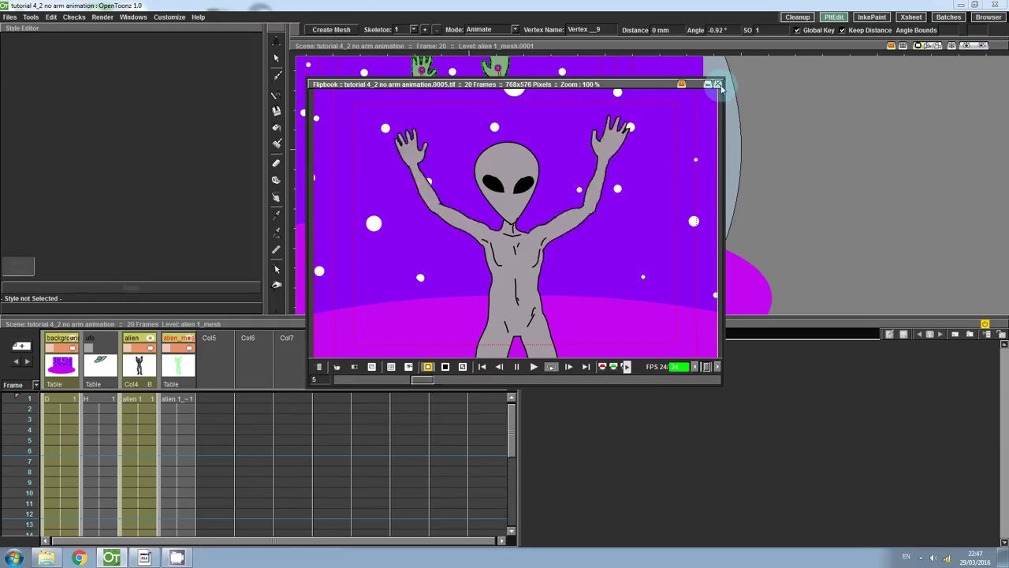The height and width of the screenshot is (568, 1009).
Task: Switch to the Xsheet room
Action: coord(911,17)
